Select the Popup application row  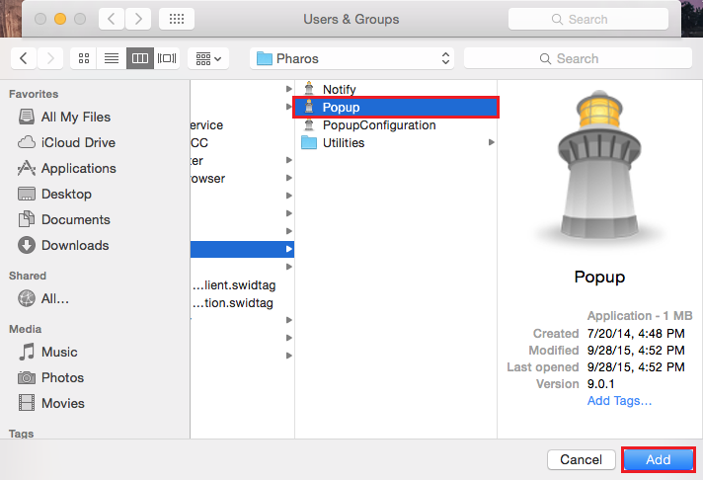396,108
